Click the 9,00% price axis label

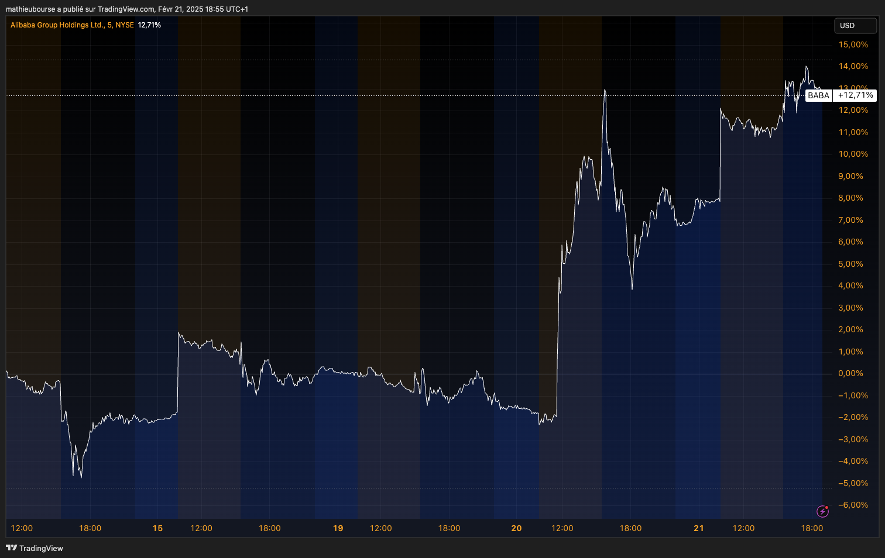point(851,176)
